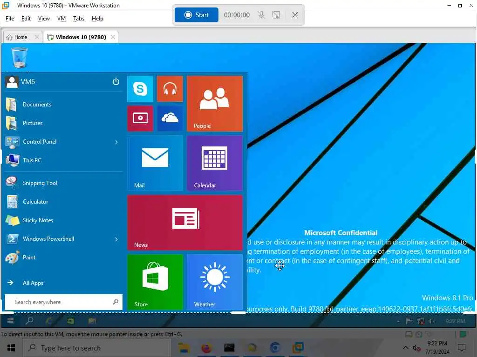The width and height of the screenshot is (477, 357).
Task: Click the host Windows Start button
Action: 11,348
